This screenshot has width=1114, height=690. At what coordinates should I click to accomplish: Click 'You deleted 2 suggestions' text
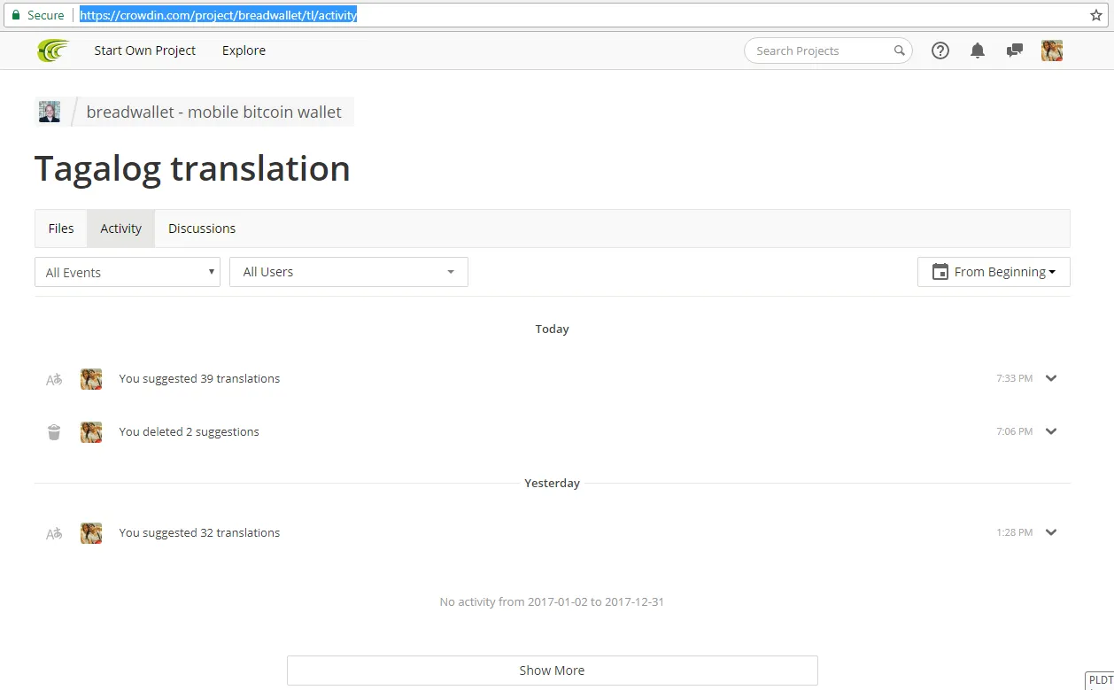click(x=189, y=431)
